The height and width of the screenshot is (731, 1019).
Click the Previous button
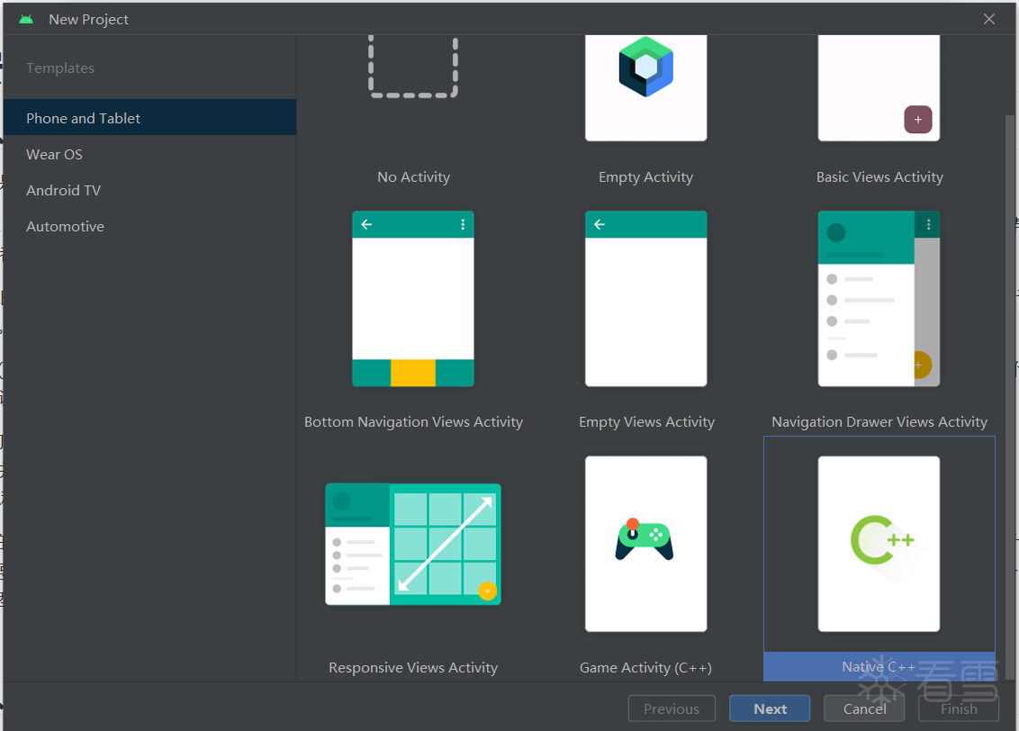(x=672, y=708)
